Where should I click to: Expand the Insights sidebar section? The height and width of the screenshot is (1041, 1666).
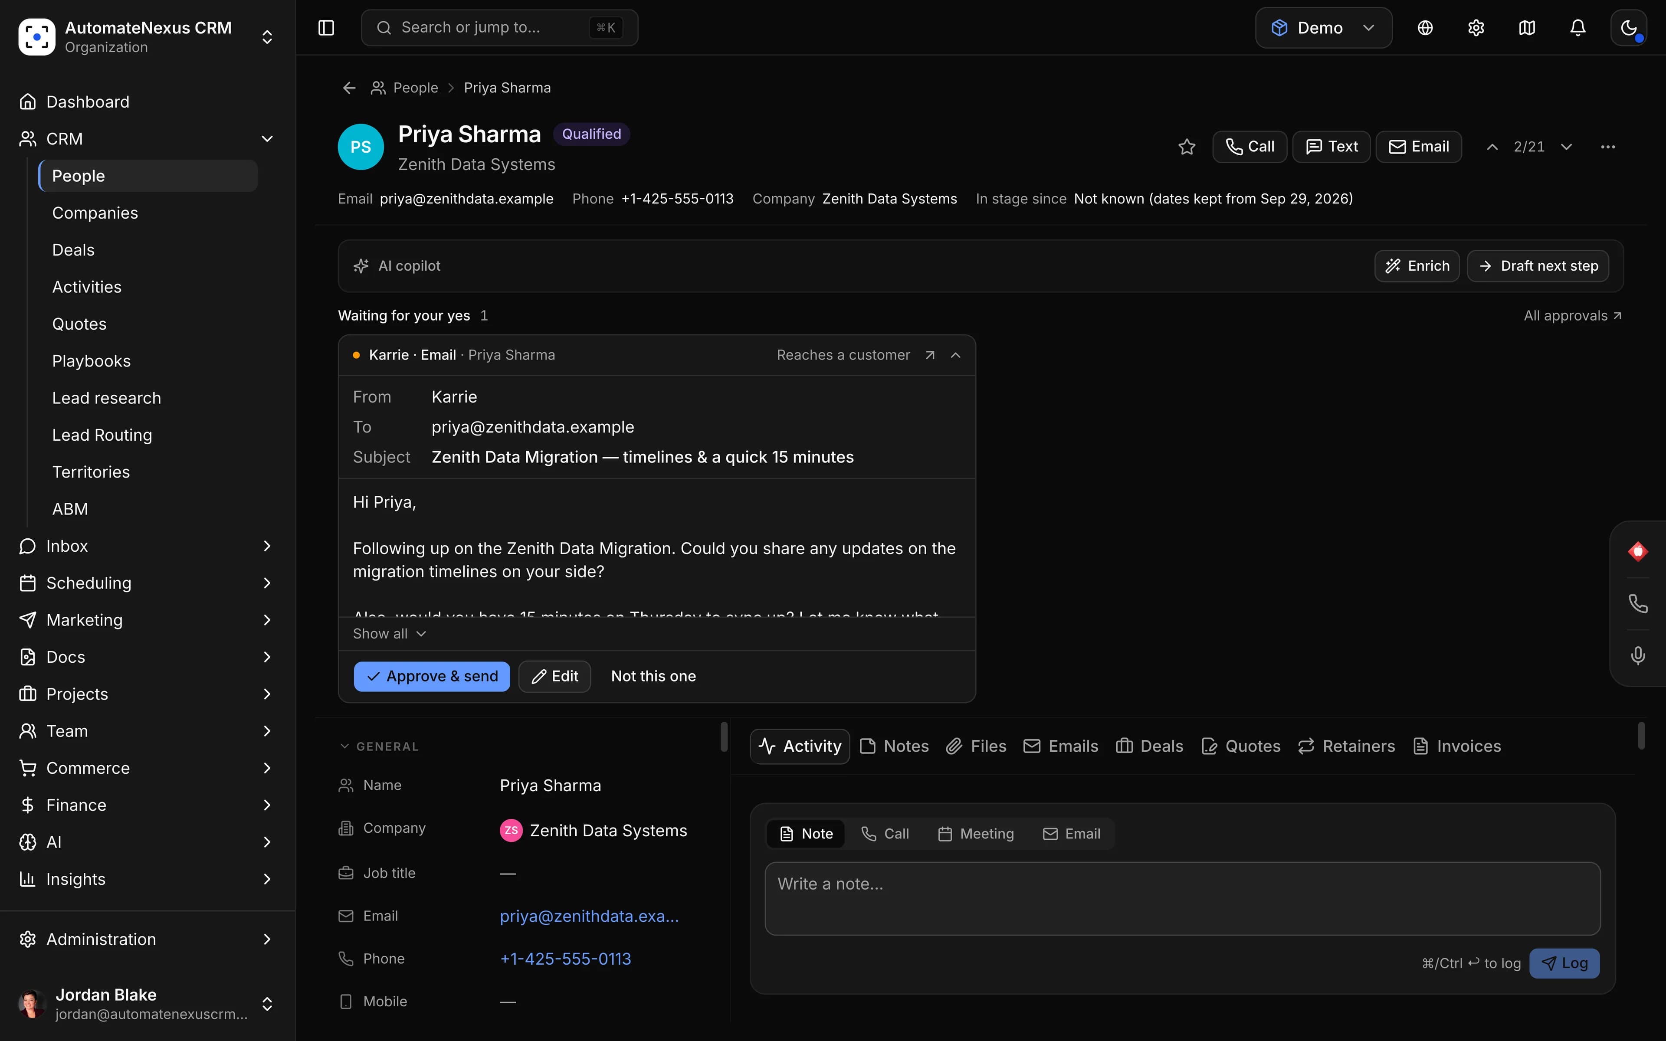click(267, 879)
